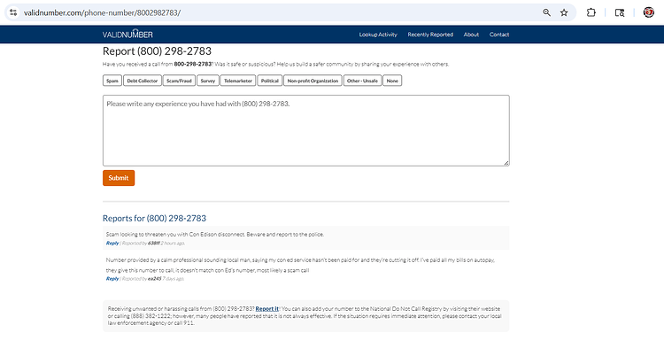This screenshot has width=664, height=356.
Task: Click the ValidNumber logo
Action: point(127,34)
